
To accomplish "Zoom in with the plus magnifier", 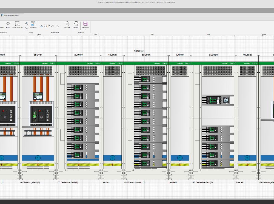I will [27, 24].
